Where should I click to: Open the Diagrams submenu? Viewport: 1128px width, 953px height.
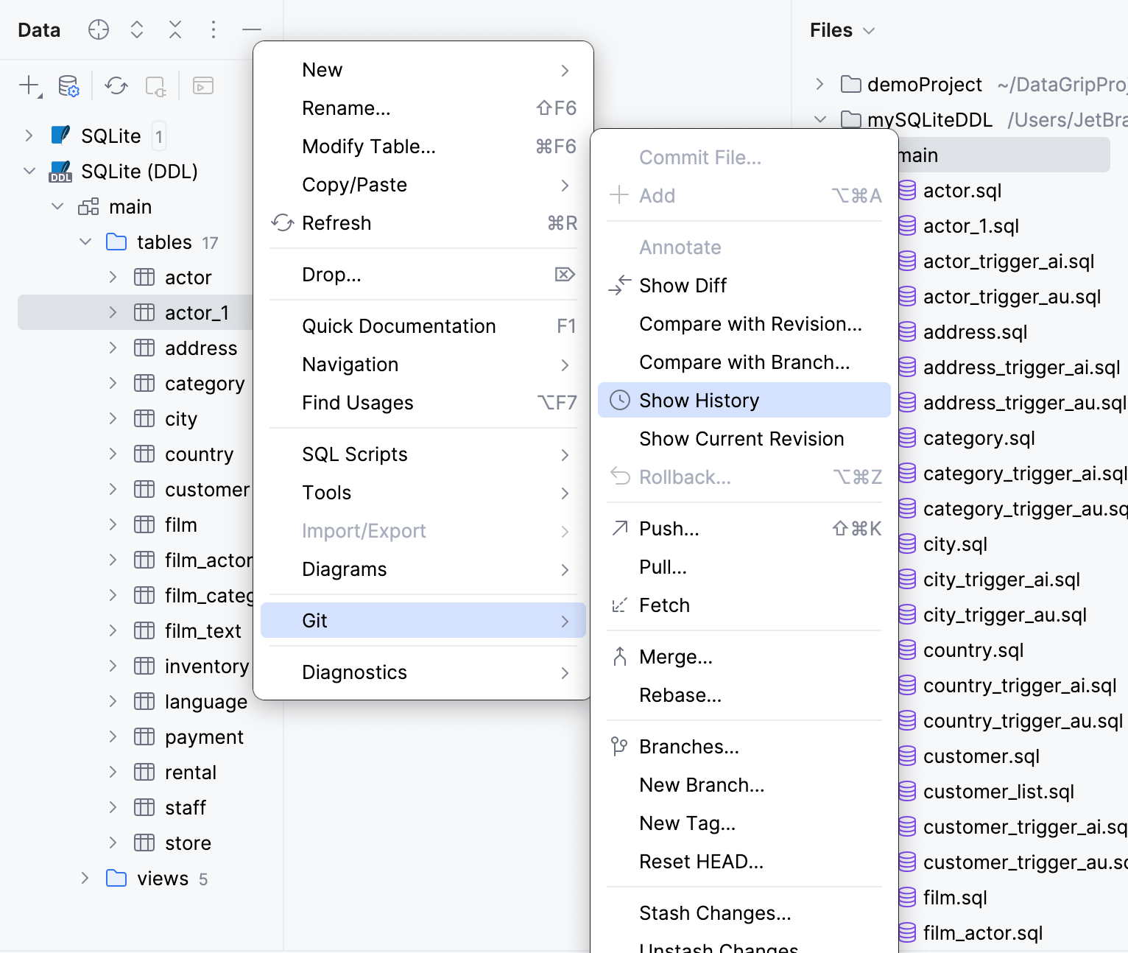[x=344, y=569]
